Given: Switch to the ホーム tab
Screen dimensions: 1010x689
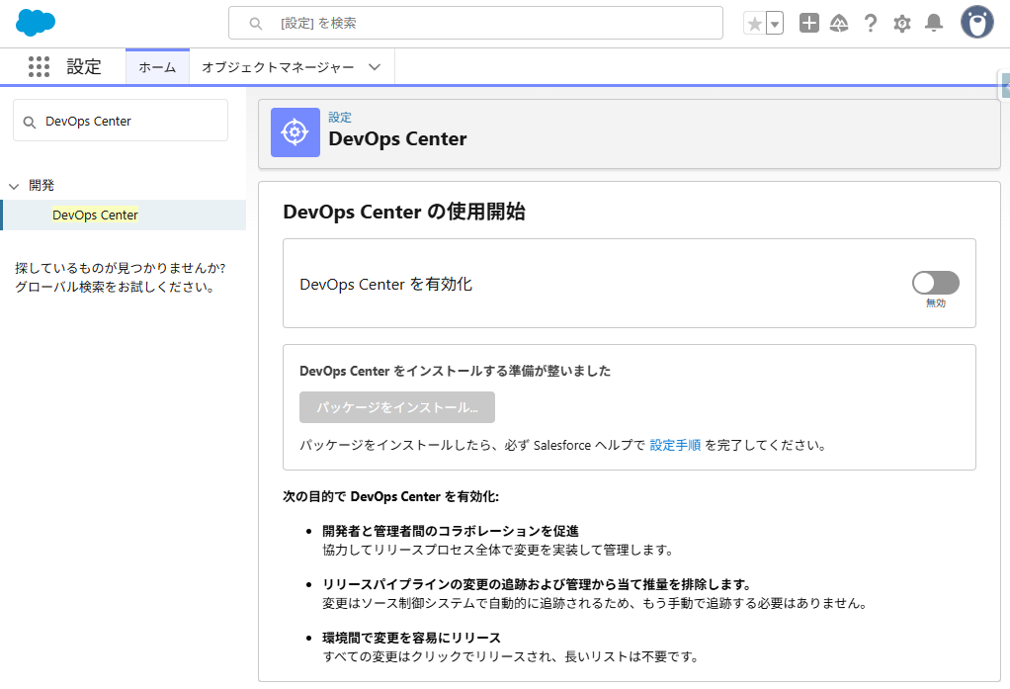Looking at the screenshot, I should [x=157, y=67].
